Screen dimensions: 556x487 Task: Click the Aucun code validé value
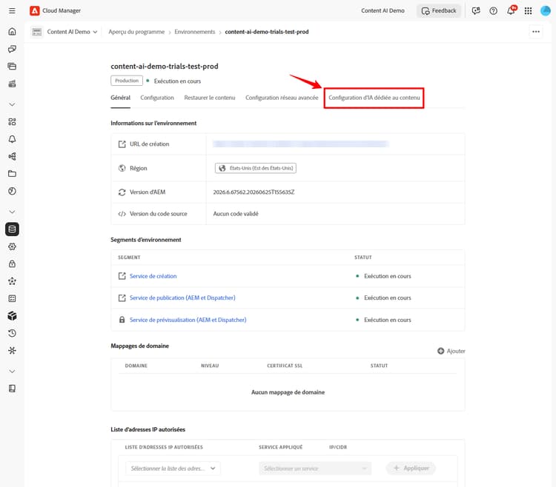click(236, 214)
